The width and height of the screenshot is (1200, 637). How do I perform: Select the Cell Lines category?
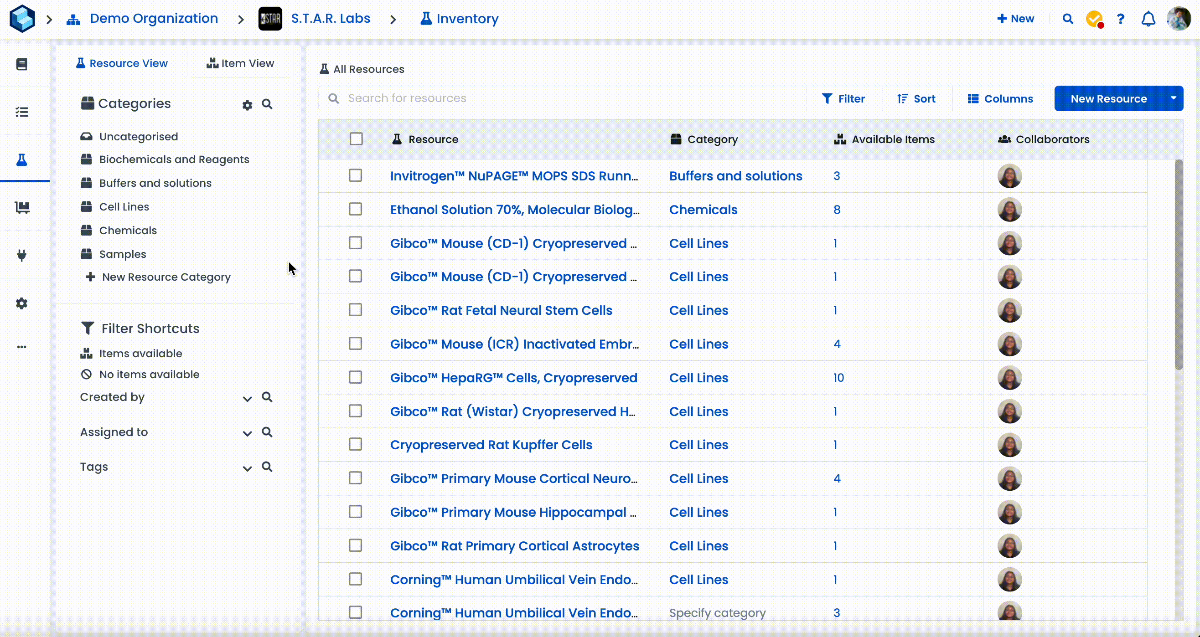(124, 207)
